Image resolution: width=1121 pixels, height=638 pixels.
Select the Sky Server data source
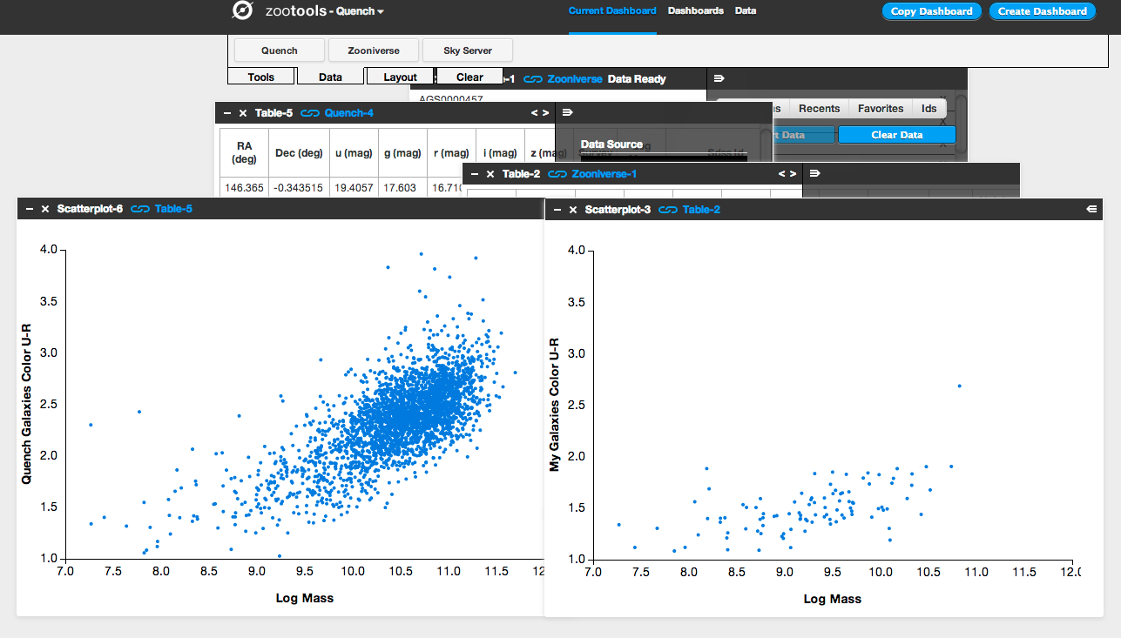[x=467, y=50]
